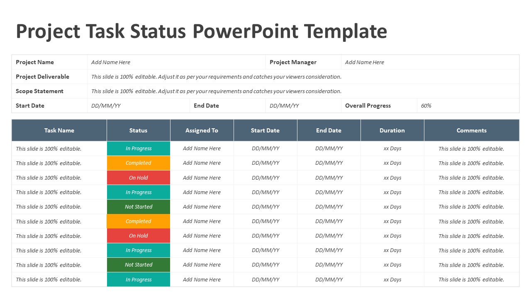Click the Project Deliverable description text
This screenshot has height=298, width=531.
click(216, 77)
